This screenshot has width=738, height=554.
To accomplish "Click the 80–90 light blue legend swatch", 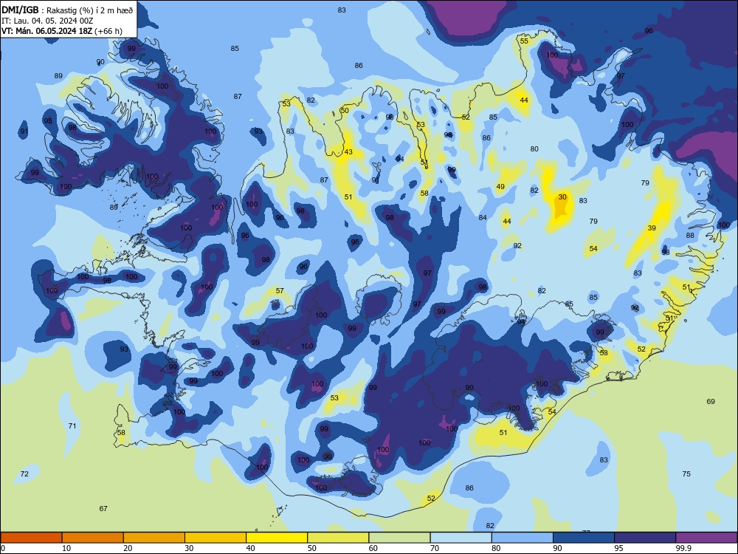I will point(523,538).
